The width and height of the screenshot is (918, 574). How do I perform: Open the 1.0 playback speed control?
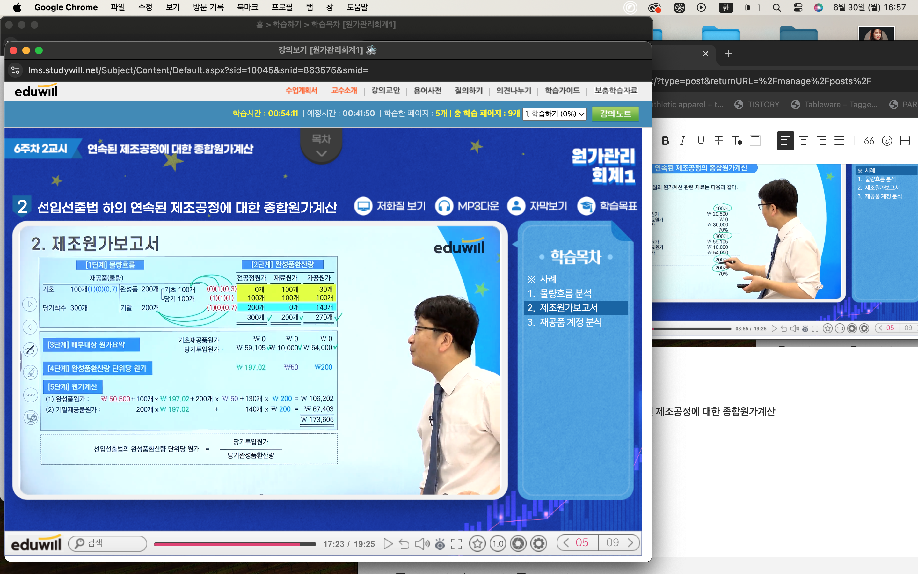498,544
